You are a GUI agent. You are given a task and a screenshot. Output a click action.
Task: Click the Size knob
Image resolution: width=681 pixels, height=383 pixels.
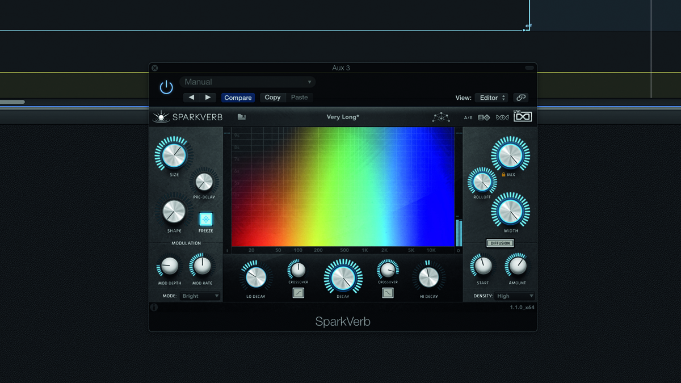click(x=174, y=155)
